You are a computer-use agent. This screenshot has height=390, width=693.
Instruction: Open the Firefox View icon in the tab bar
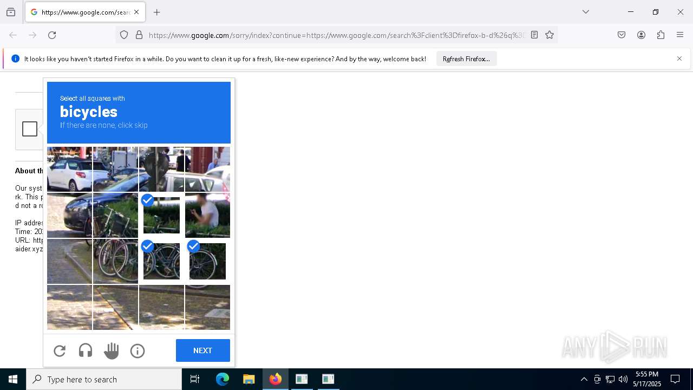(x=11, y=12)
